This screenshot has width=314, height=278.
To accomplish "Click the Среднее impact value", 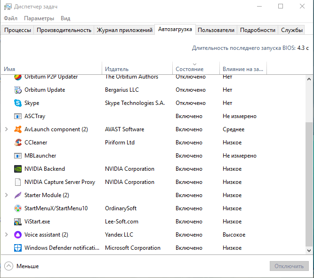I will coord(233,129).
